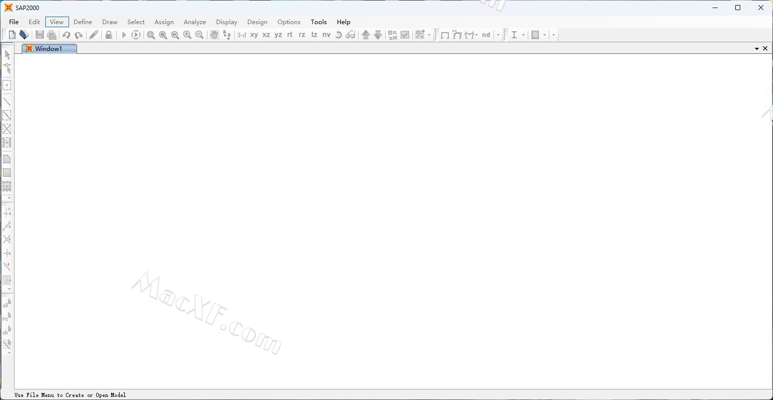Open the Help menu

[x=343, y=22]
